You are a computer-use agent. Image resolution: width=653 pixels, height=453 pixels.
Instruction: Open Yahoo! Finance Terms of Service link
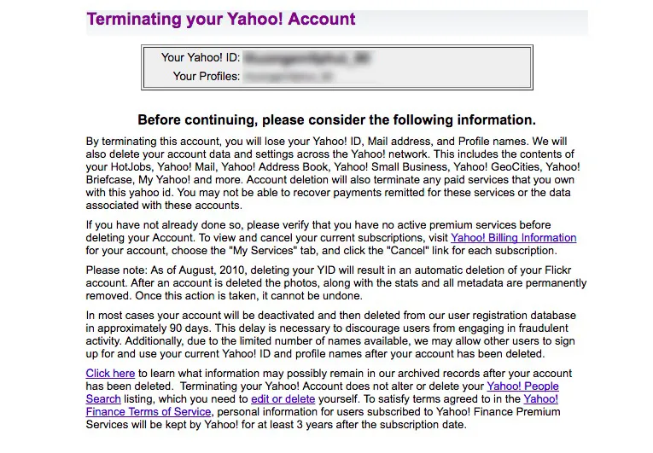click(x=149, y=412)
